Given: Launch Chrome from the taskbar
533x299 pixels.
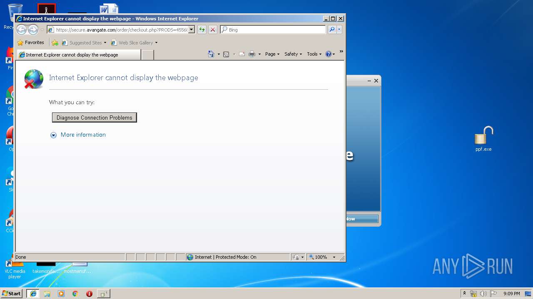Looking at the screenshot, I should 75,294.
